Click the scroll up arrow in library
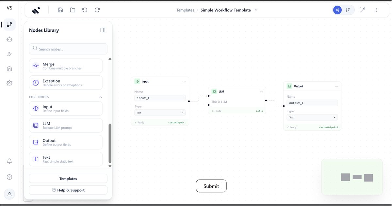The width and height of the screenshot is (392, 206). pyautogui.click(x=110, y=59)
